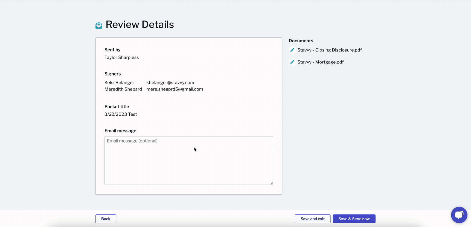This screenshot has width=471, height=227.
Task: Click the Sent by label
Action: click(x=112, y=50)
